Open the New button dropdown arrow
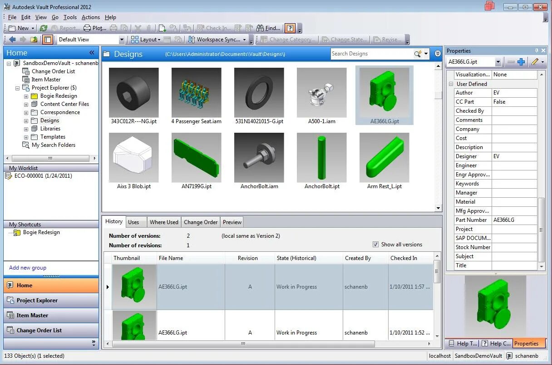This screenshot has width=552, height=365. click(x=33, y=28)
